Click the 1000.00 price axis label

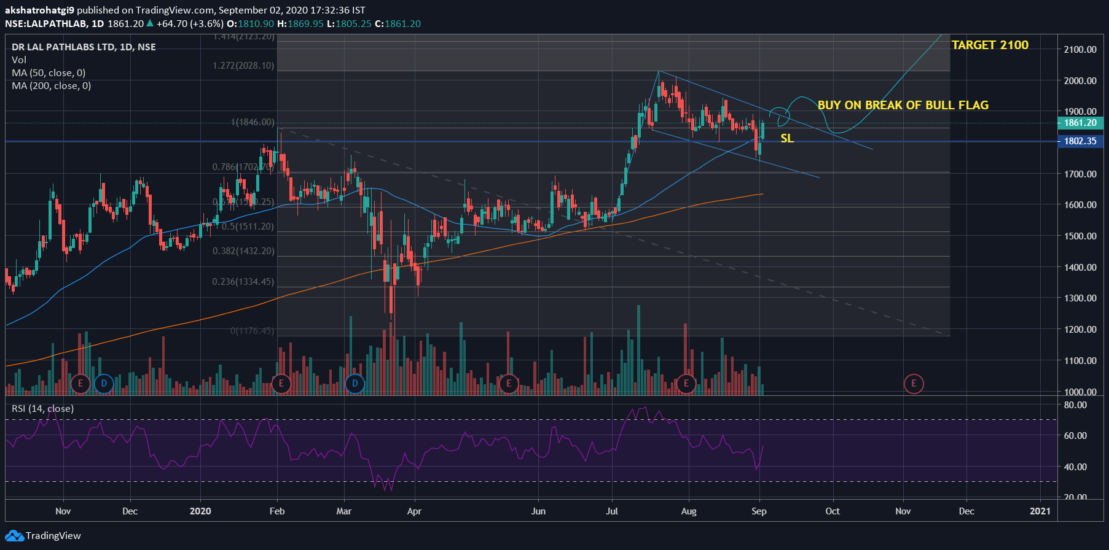pos(1080,392)
